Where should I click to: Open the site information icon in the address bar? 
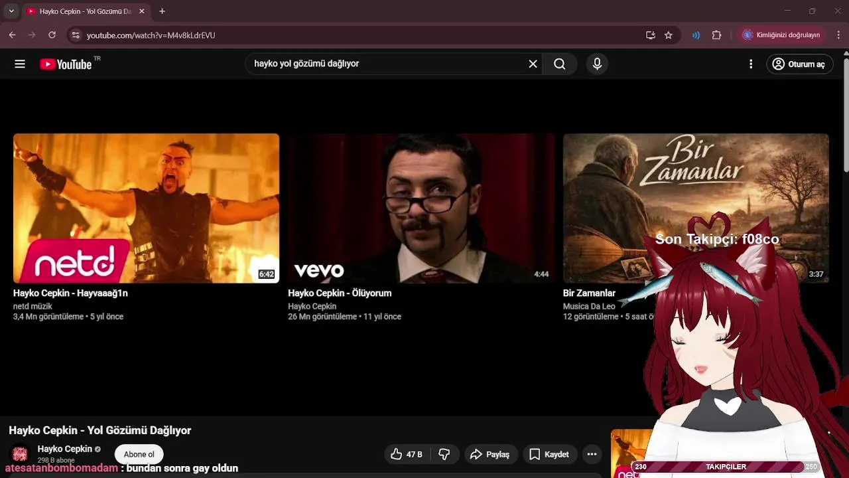click(76, 35)
